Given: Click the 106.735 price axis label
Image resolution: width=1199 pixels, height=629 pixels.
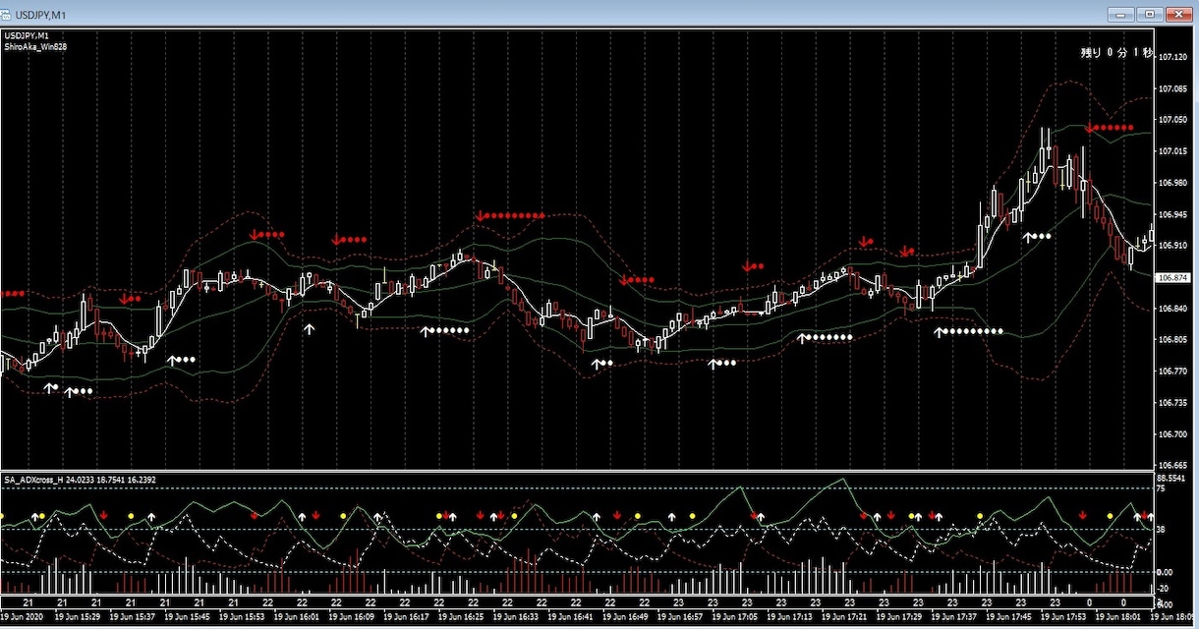Looking at the screenshot, I should 1174,403.
